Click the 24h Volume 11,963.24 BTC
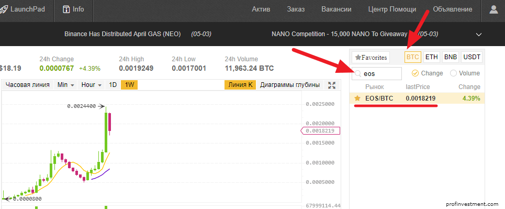The height and width of the screenshot is (209, 505). [249, 69]
